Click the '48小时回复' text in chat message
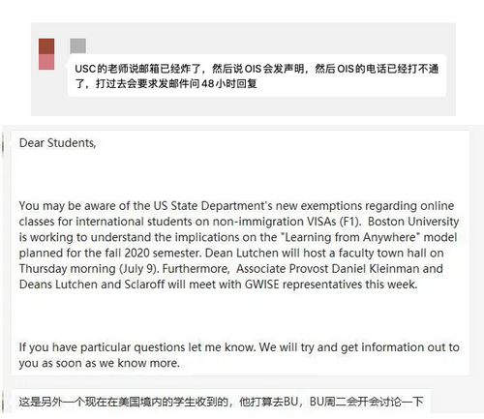Viewport: 484px width, 419px height. (x=228, y=84)
